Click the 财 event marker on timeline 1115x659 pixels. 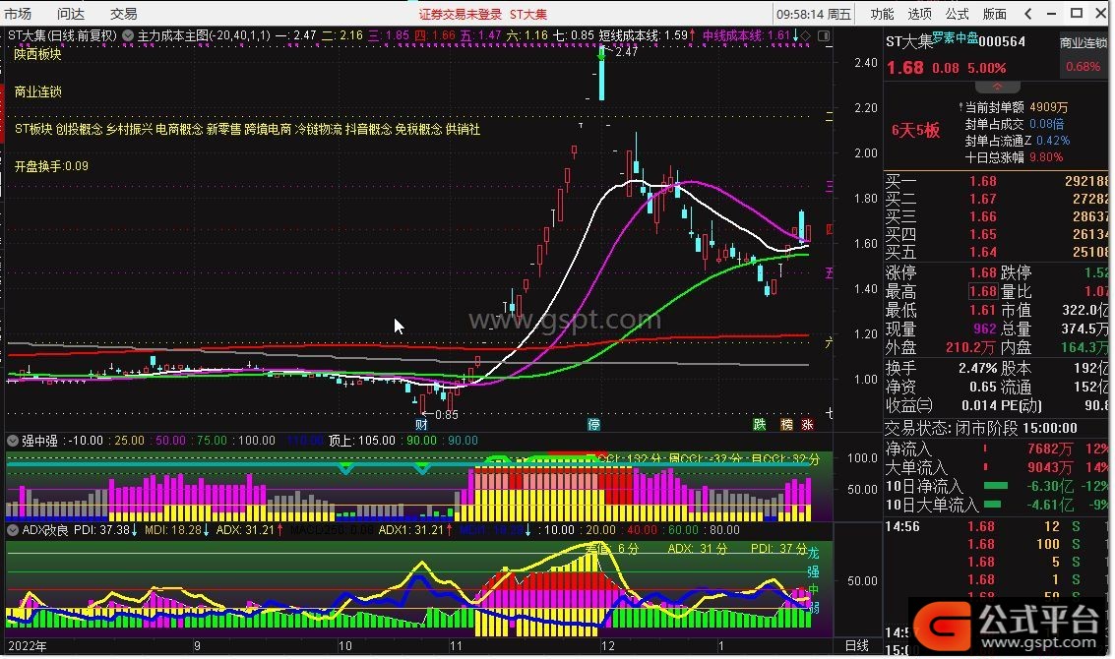click(421, 424)
